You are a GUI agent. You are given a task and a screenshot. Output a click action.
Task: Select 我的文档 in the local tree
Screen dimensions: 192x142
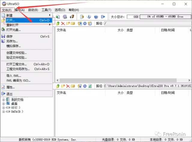click(x=17, y=100)
